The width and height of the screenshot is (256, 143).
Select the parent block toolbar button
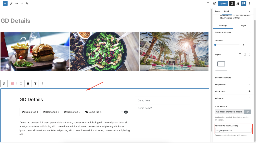click(x=4, y=83)
